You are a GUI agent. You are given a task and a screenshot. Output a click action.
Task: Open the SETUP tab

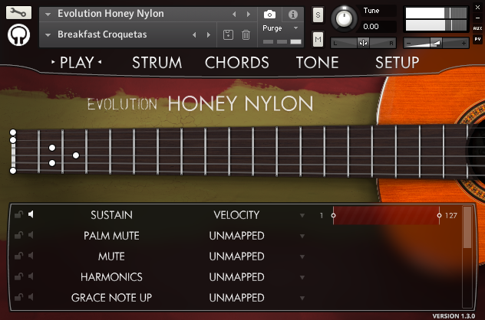pos(397,63)
